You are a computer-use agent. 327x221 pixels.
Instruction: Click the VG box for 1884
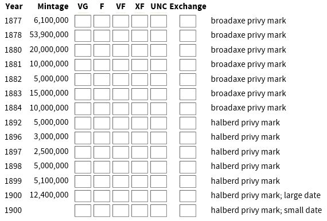[x=83, y=108]
